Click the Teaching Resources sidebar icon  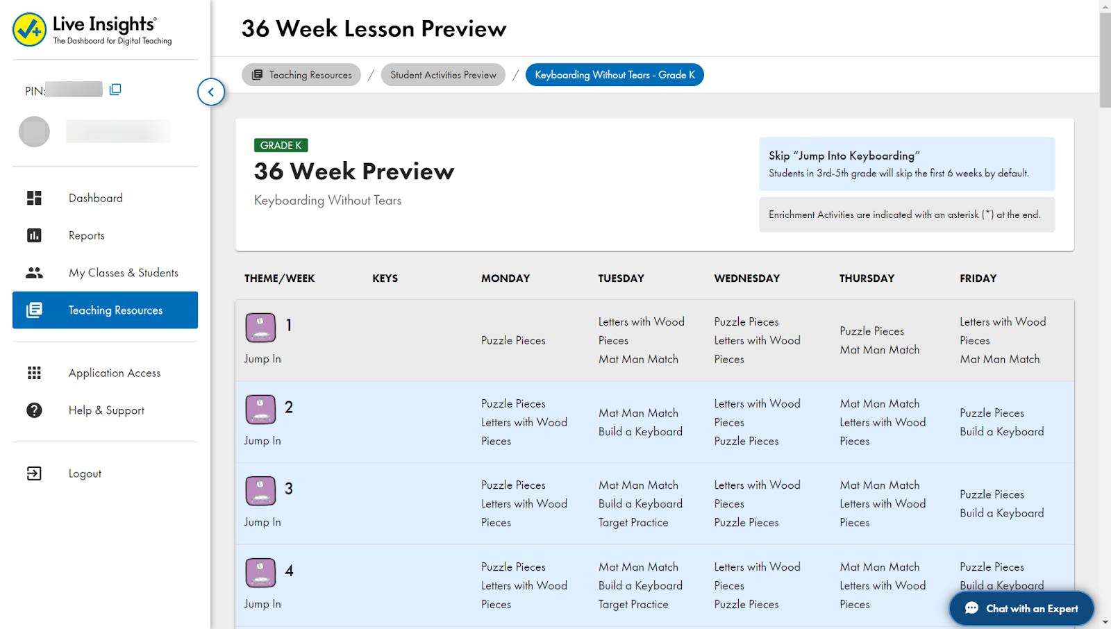(34, 310)
